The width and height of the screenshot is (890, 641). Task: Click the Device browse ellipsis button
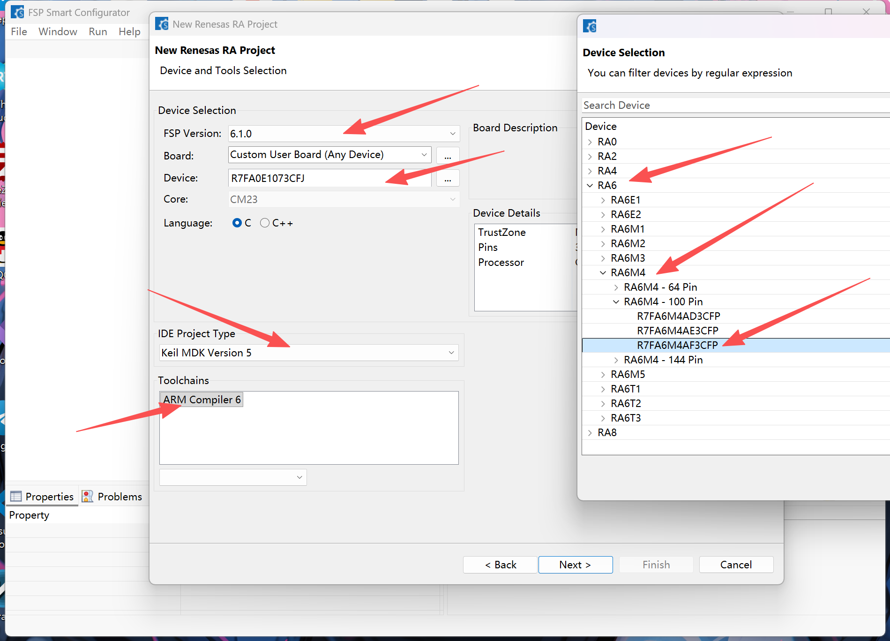coord(448,178)
